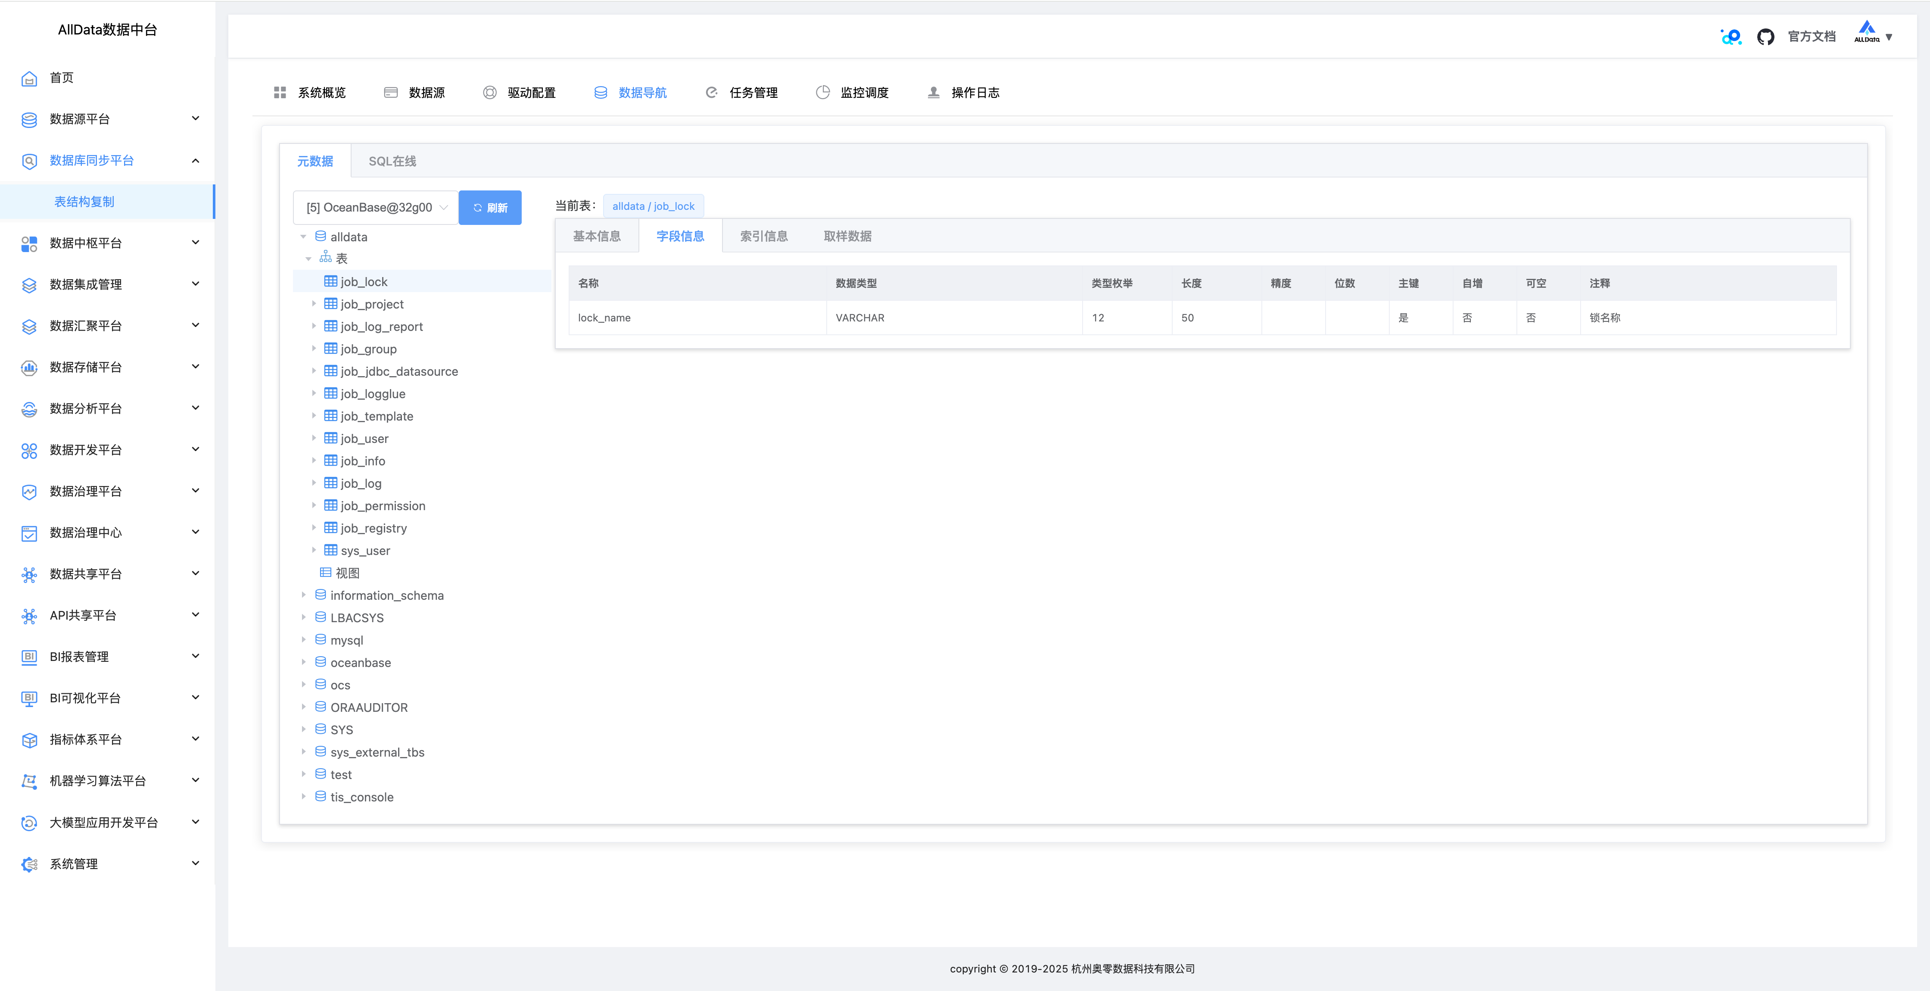The image size is (1930, 991).
Task: Click the job_project table icon
Action: [x=330, y=304]
